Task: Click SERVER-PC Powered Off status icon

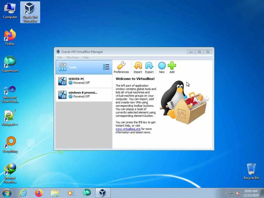Action: pyautogui.click(x=71, y=83)
